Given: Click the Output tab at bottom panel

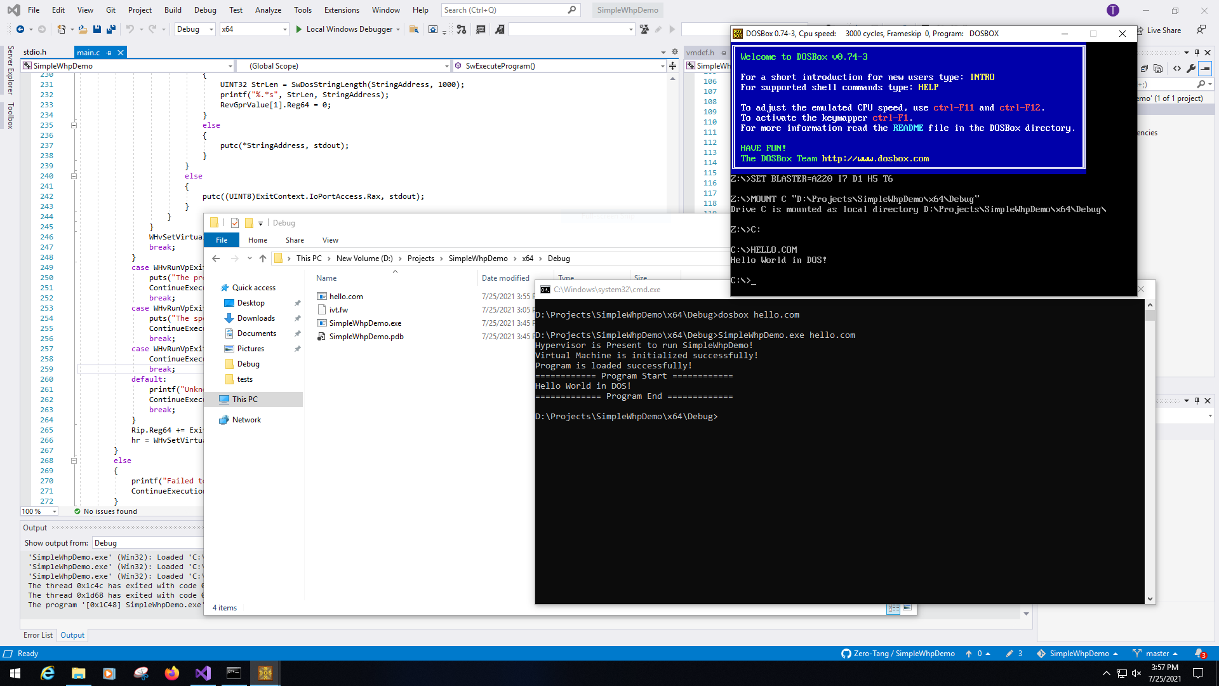Looking at the screenshot, I should [71, 635].
